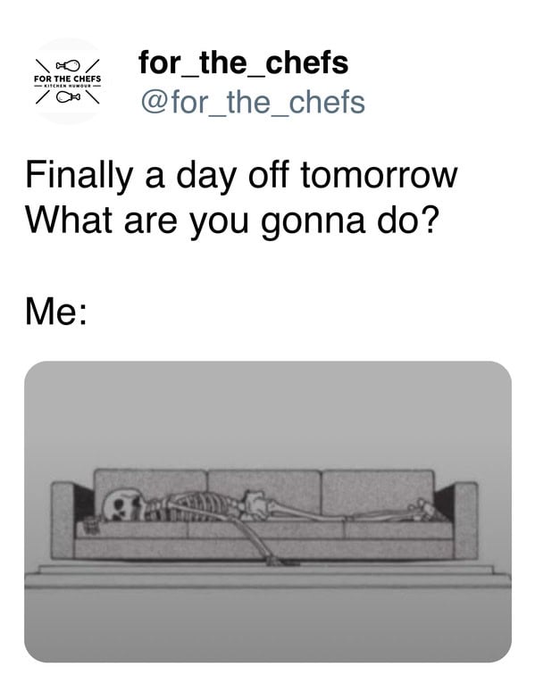Select the 'Finally a day off tomorrow' text

(x=241, y=175)
